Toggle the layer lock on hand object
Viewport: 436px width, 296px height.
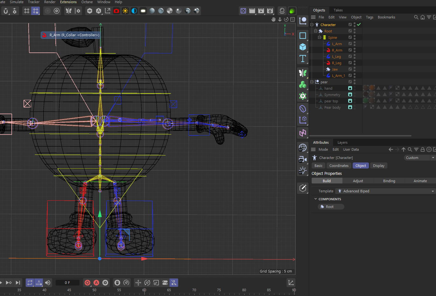(350, 88)
